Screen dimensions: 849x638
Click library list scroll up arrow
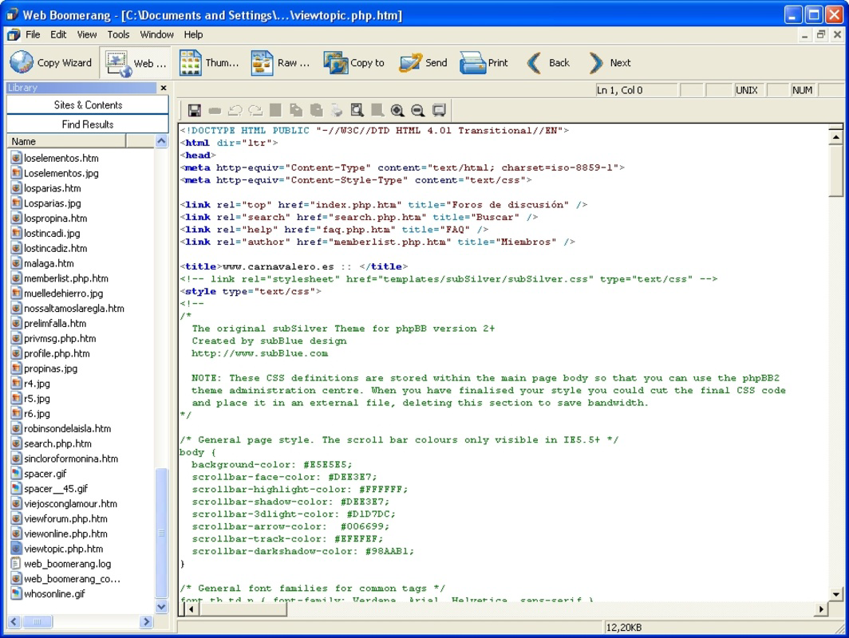click(161, 141)
